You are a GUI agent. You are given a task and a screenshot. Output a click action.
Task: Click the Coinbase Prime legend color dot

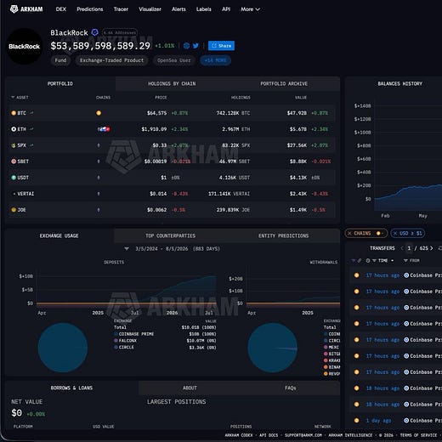(116, 334)
